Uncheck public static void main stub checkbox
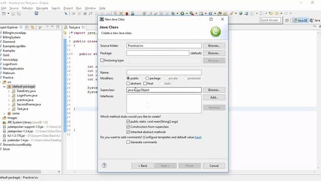Screen dimensions: 321x181 click(128, 122)
